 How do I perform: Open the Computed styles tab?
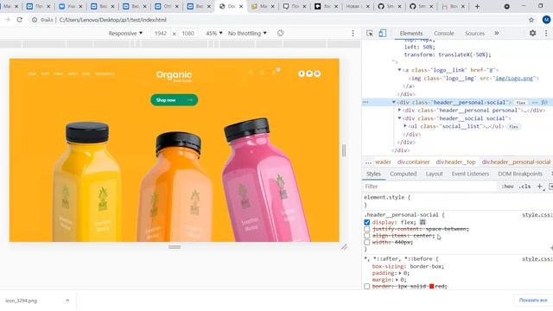(404, 174)
